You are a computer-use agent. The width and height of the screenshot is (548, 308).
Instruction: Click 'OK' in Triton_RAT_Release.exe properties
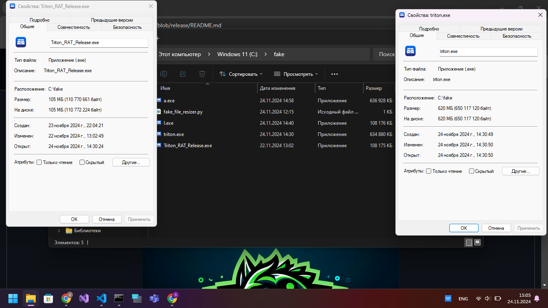[x=74, y=219]
